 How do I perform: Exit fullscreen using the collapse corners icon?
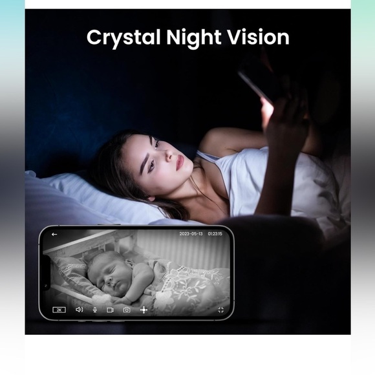pyautogui.click(x=221, y=310)
